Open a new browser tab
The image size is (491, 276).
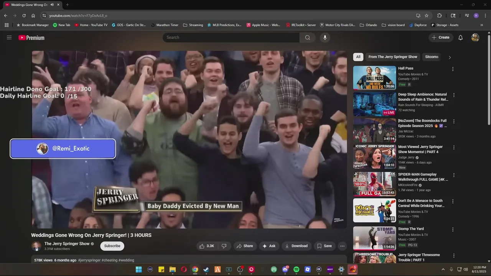pos(68,5)
